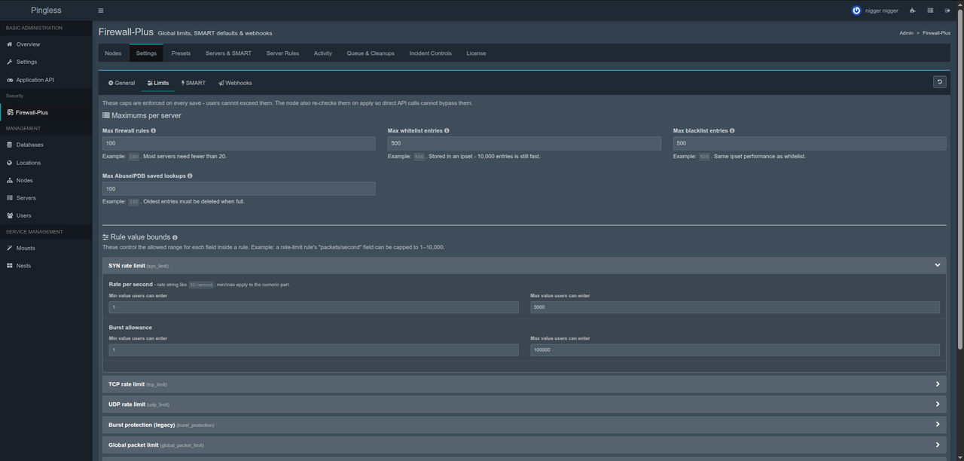Open the server list icon in top bar
Screen dimensions: 964x461
click(930, 11)
